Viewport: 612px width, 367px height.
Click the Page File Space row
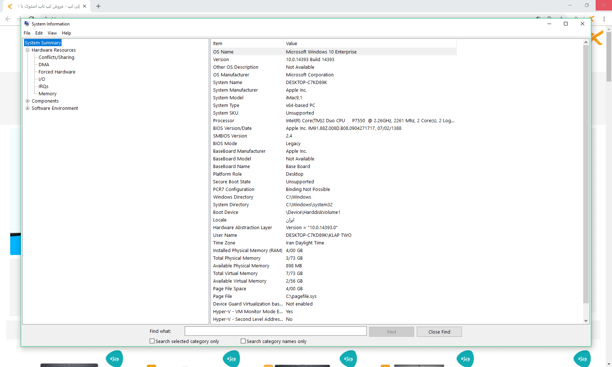(334, 289)
